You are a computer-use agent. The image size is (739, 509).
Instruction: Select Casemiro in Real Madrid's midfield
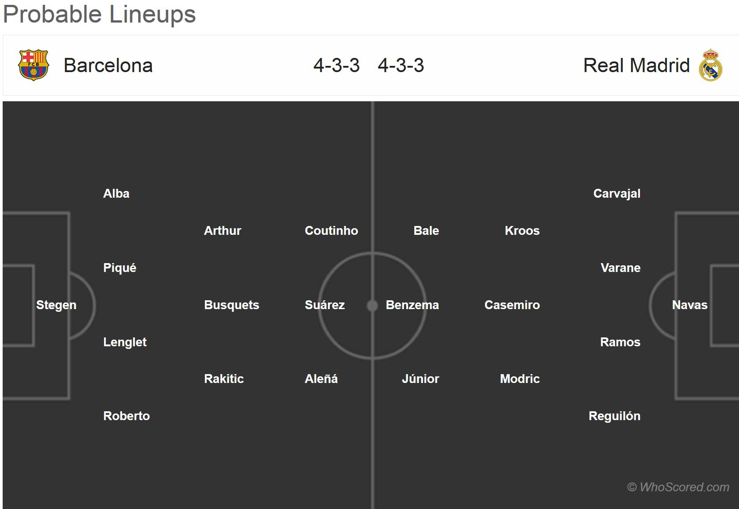(x=512, y=305)
